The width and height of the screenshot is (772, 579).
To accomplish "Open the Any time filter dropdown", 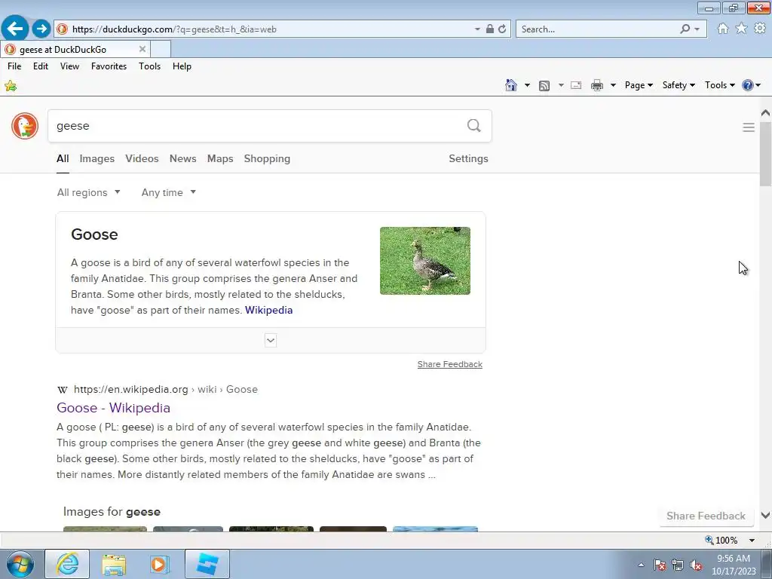I will click(x=168, y=192).
